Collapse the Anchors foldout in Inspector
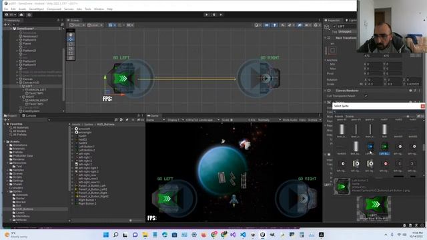Screen dimensions: 427x240 click(326, 60)
